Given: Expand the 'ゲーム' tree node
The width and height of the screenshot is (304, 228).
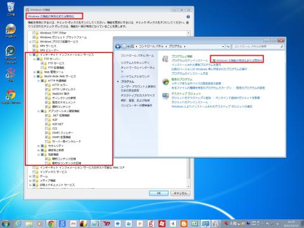Looking at the screenshot, I should click(x=30, y=176).
